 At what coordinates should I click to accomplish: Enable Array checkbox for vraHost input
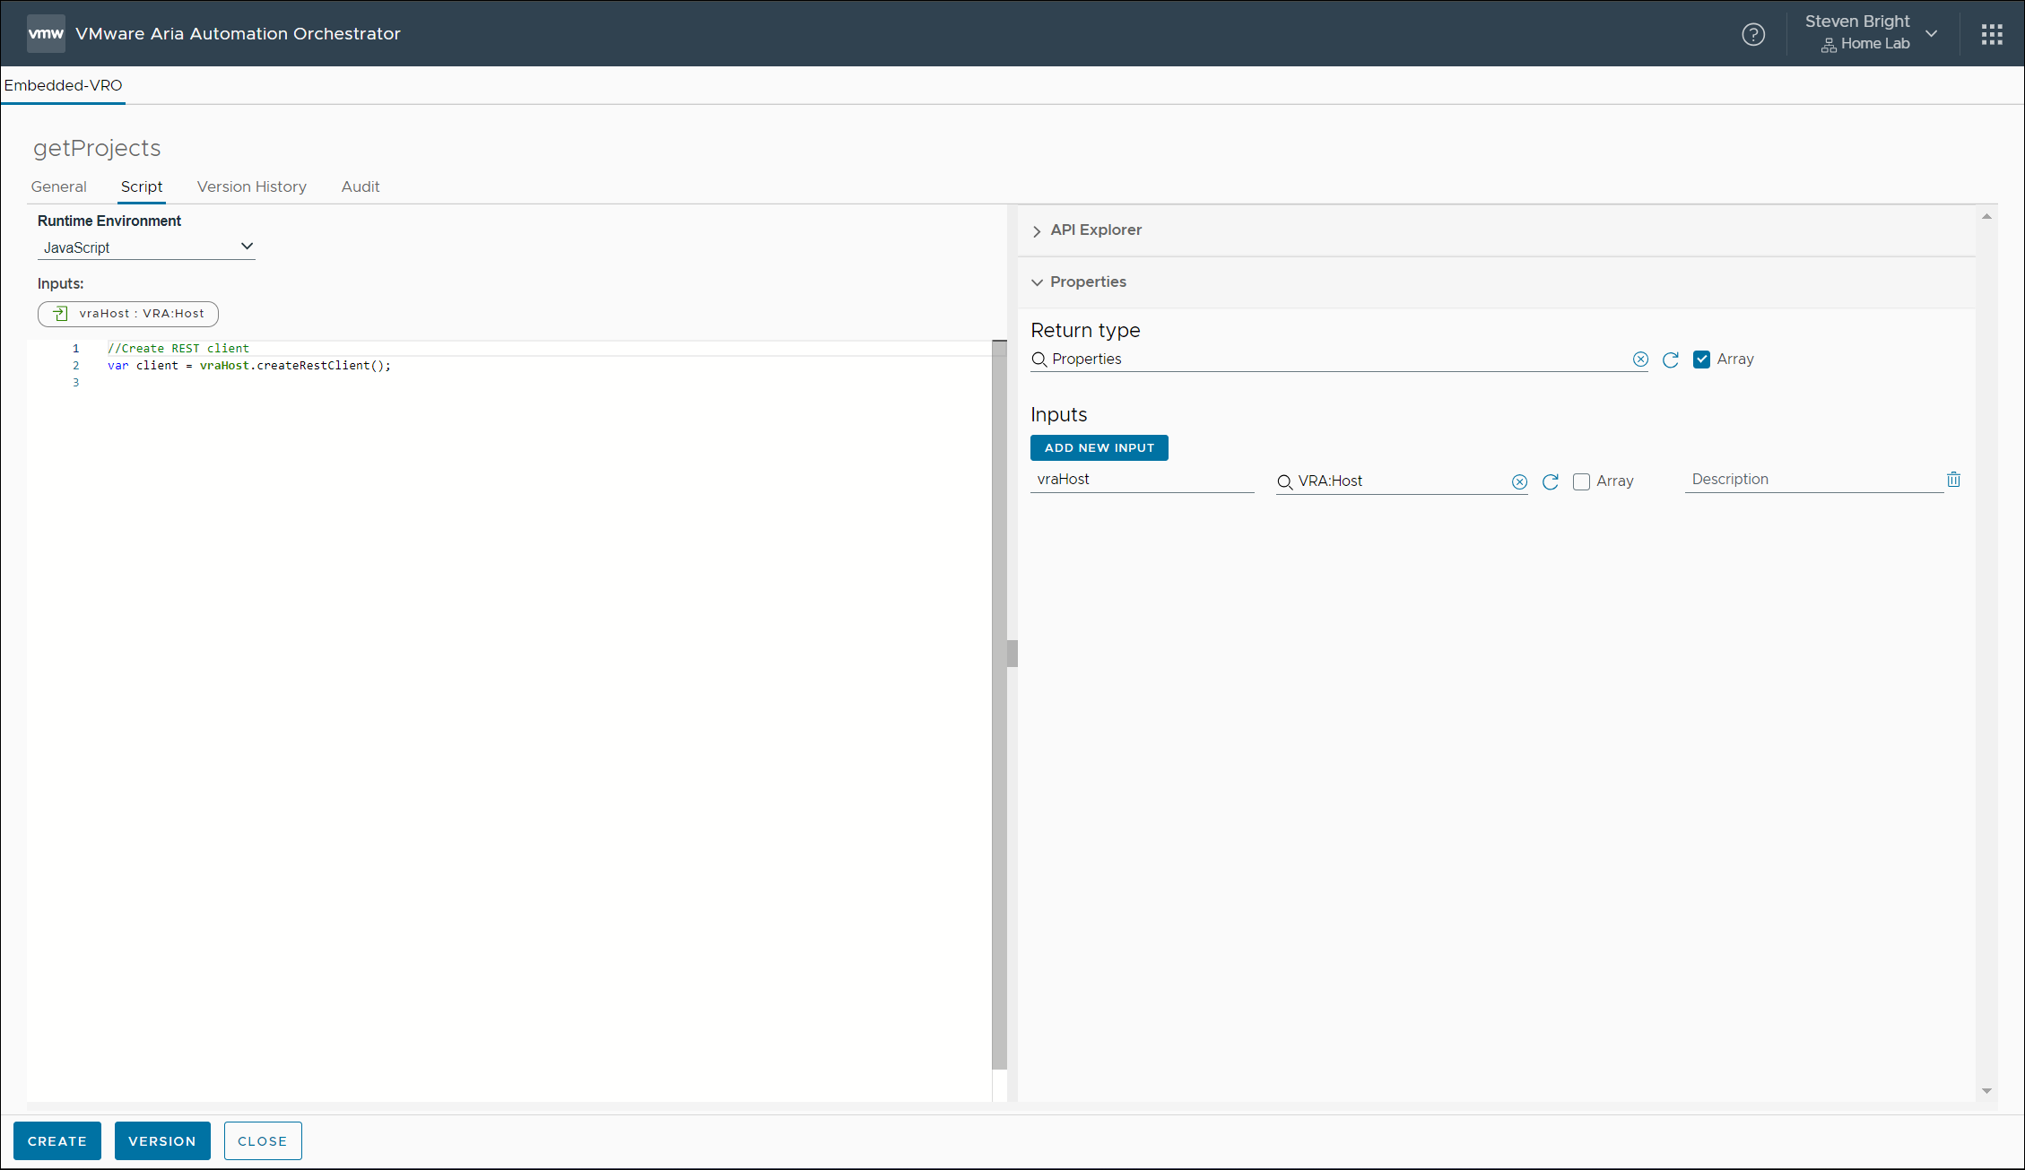[x=1581, y=482]
